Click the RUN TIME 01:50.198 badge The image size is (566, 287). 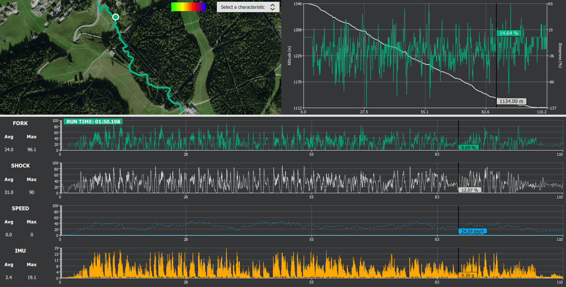(93, 122)
